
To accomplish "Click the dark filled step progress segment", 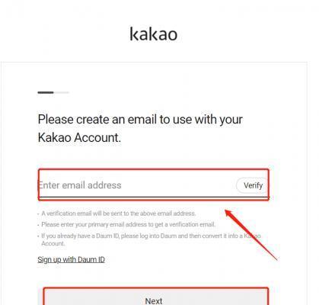I will (46, 92).
